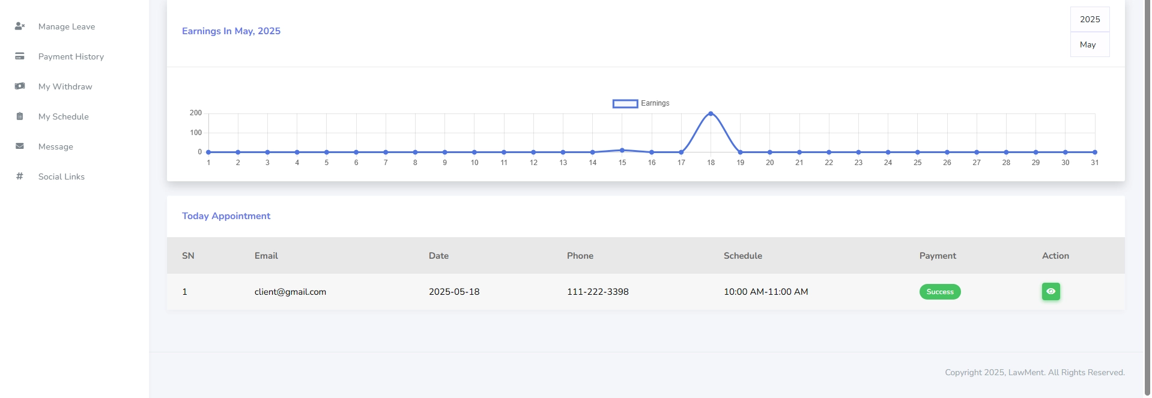The image size is (1152, 398).
Task: Click the schedule 10:00 AM-11:00 AM cell
Action: (766, 292)
